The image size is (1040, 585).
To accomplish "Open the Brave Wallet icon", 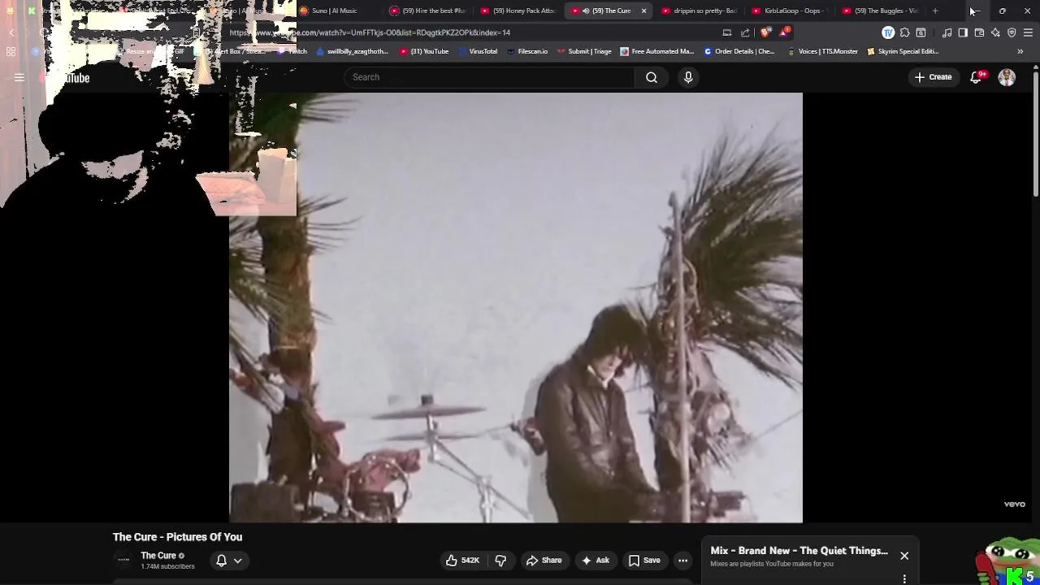I will point(979,32).
